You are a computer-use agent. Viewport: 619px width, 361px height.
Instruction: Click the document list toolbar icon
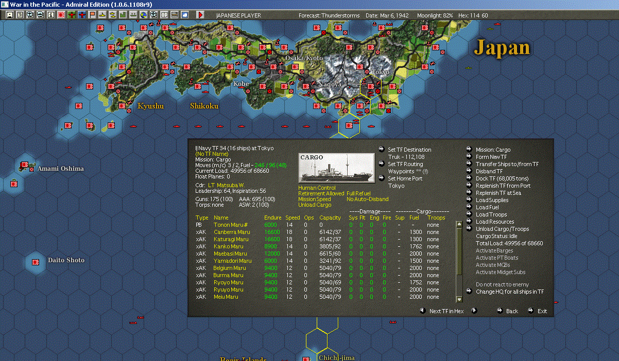click(20, 15)
